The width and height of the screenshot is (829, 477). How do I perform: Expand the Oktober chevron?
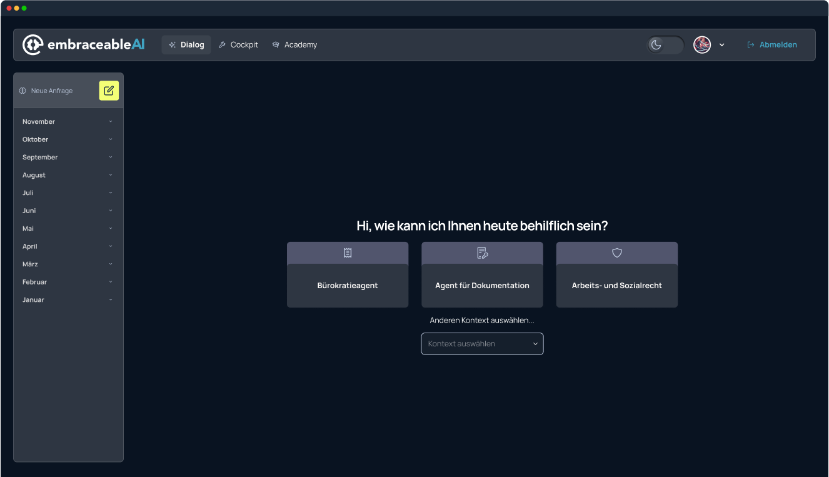111,139
